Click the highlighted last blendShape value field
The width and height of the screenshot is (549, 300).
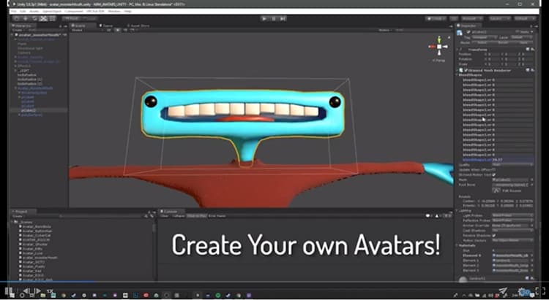(512, 160)
